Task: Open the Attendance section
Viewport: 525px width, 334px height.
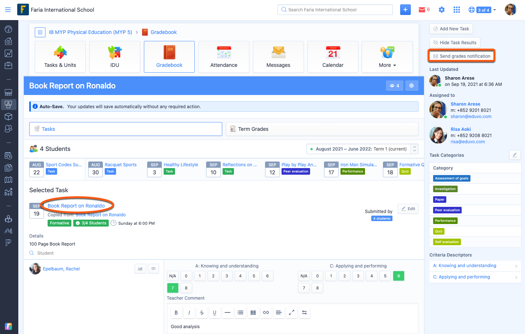Action: click(223, 57)
